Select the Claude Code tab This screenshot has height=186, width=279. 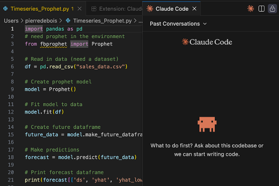point(172,9)
